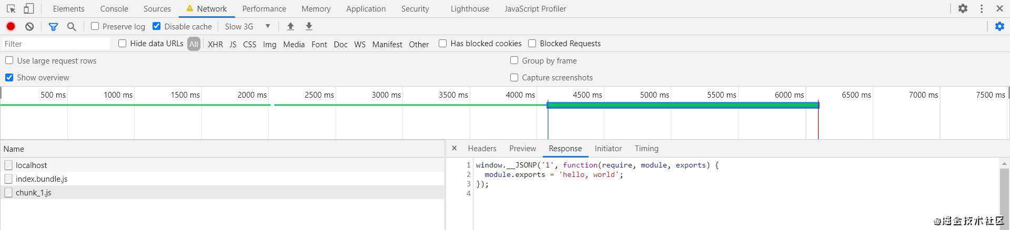1010x230 pixels.
Task: Open the DevTools three-dot menu
Action: (x=982, y=8)
